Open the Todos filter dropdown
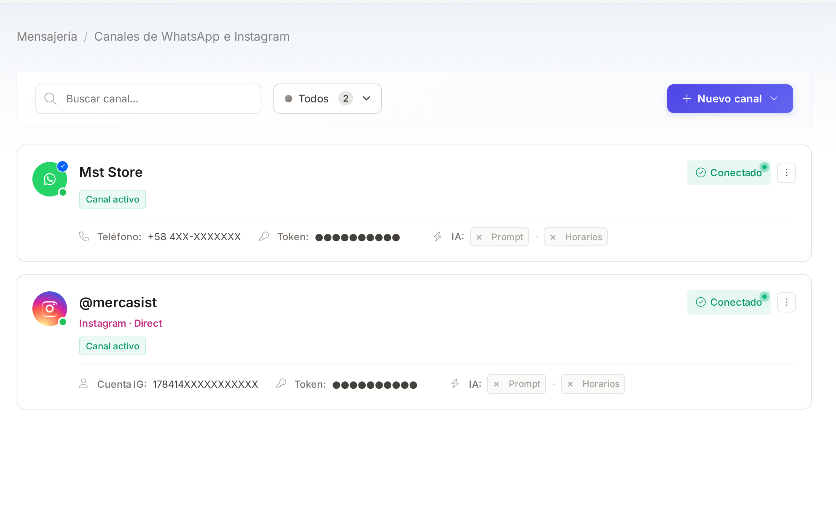 328,99
